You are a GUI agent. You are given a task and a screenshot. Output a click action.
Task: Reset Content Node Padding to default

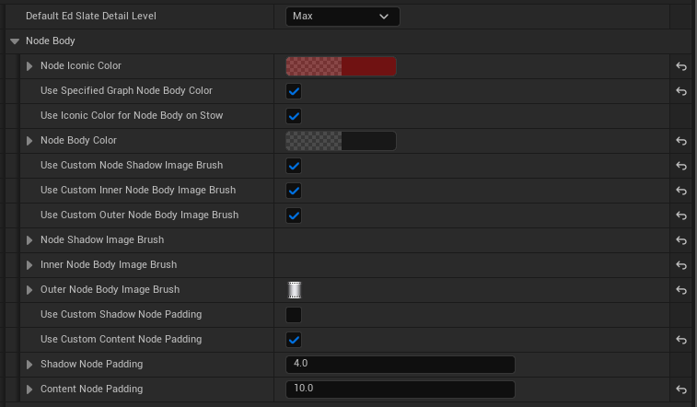click(x=681, y=390)
